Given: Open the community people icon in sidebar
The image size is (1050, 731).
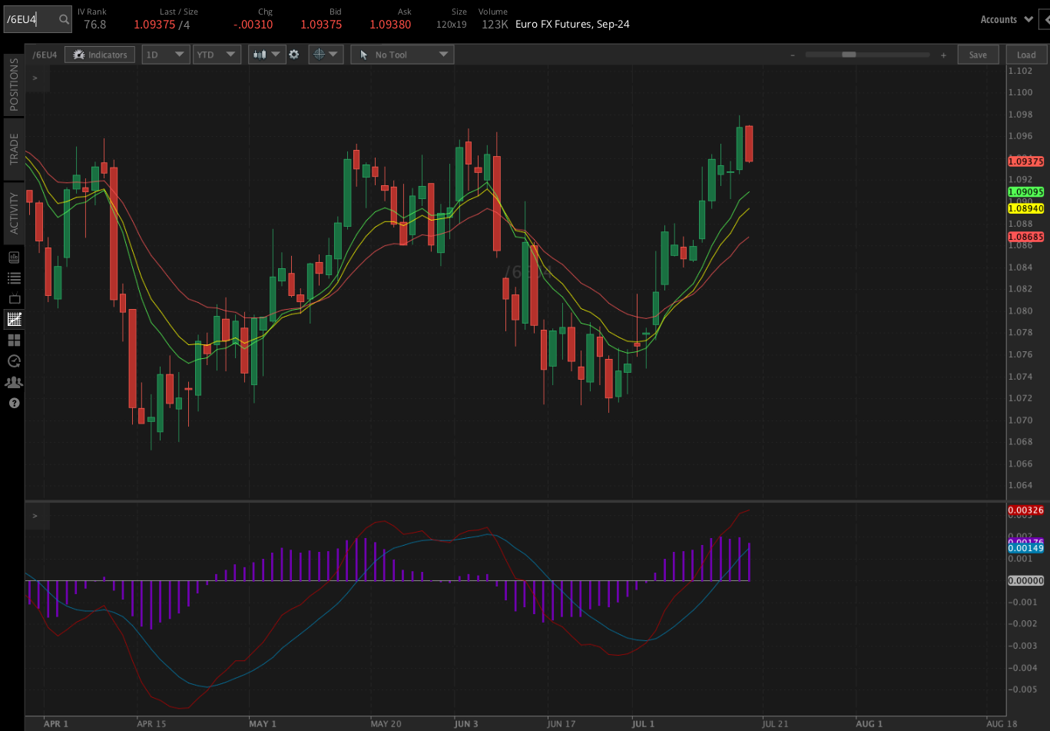Looking at the screenshot, I should pos(14,382).
